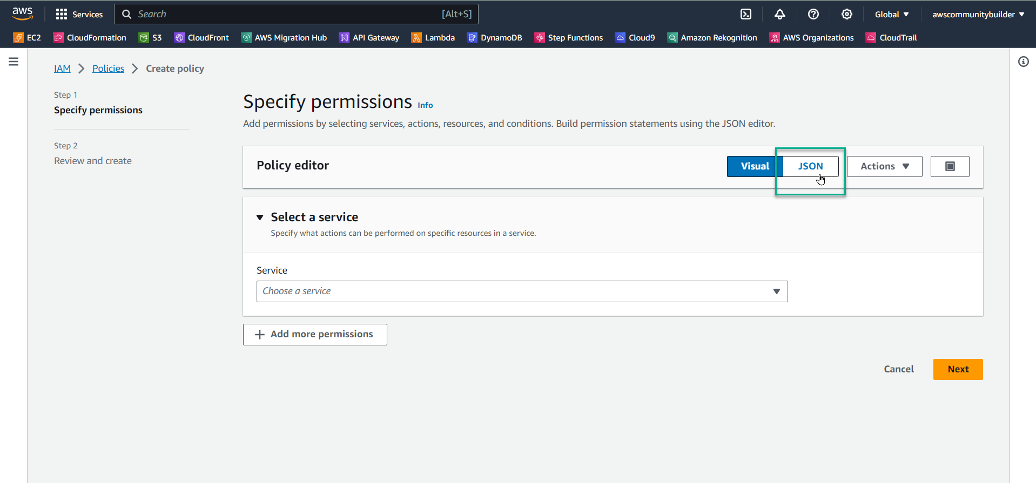
Task: Open Amazon Rekognition shortcut
Action: coord(712,38)
